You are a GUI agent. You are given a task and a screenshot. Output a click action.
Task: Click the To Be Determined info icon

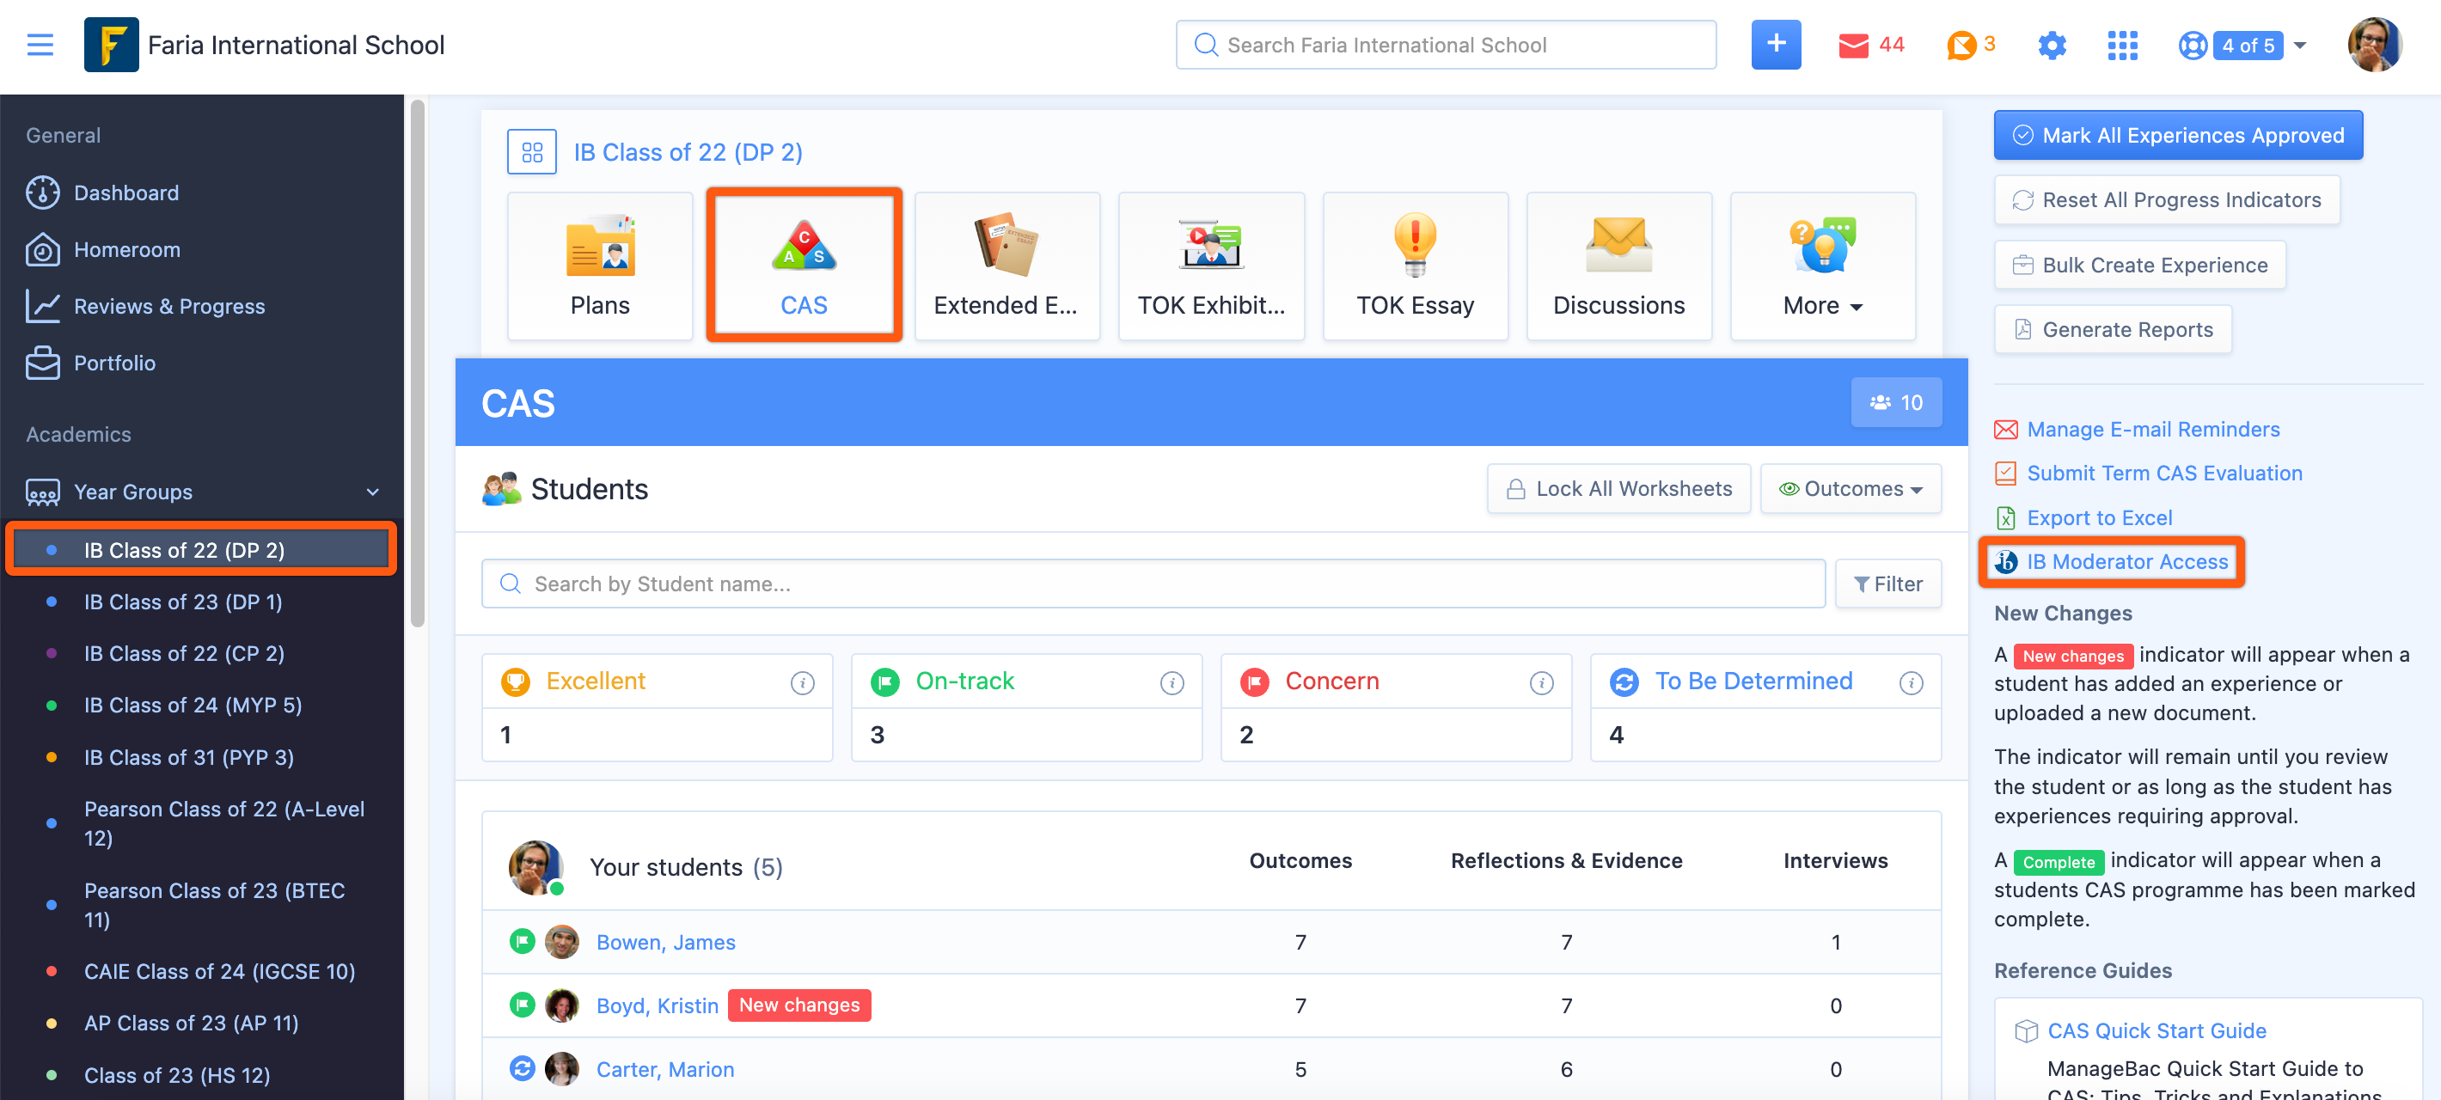[1911, 682]
